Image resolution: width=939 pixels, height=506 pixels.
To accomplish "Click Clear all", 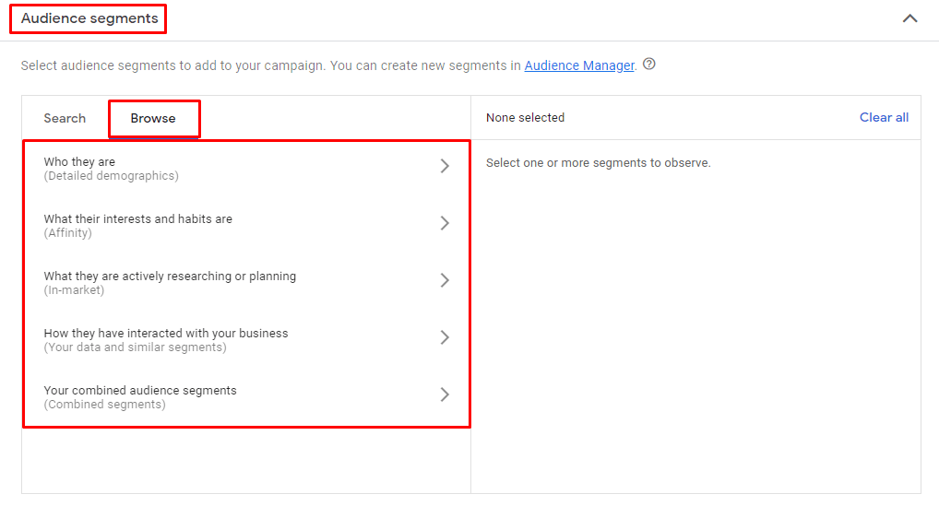I will click(x=884, y=118).
